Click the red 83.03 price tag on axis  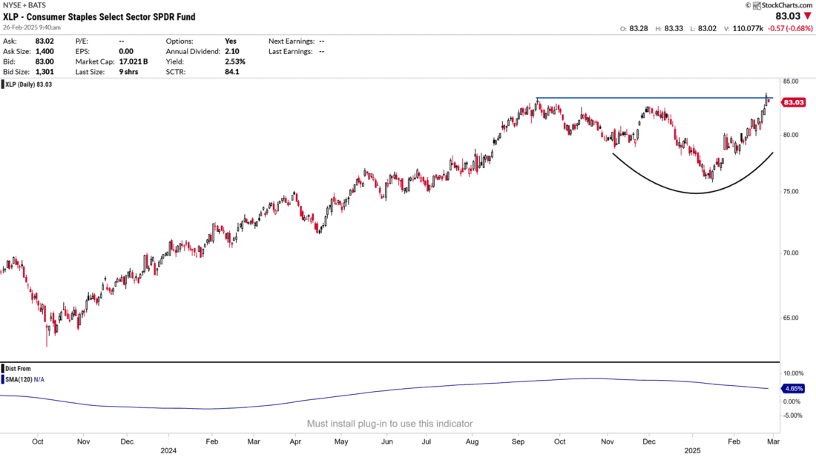click(793, 102)
